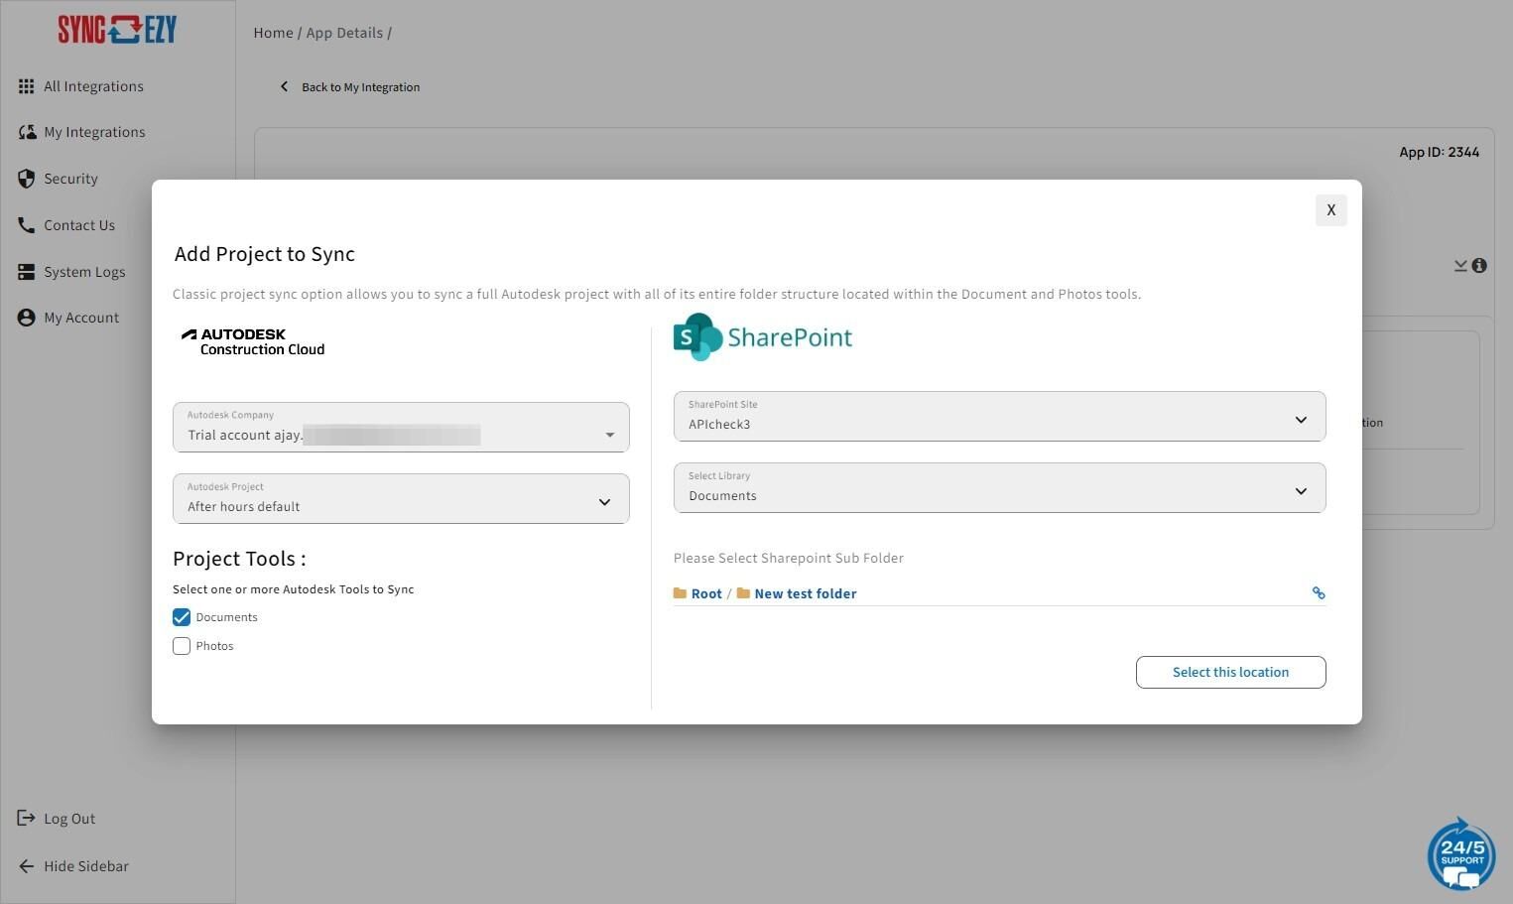Click the Home breadcrumb link
Screen dimensions: 1513x904
point(273,33)
